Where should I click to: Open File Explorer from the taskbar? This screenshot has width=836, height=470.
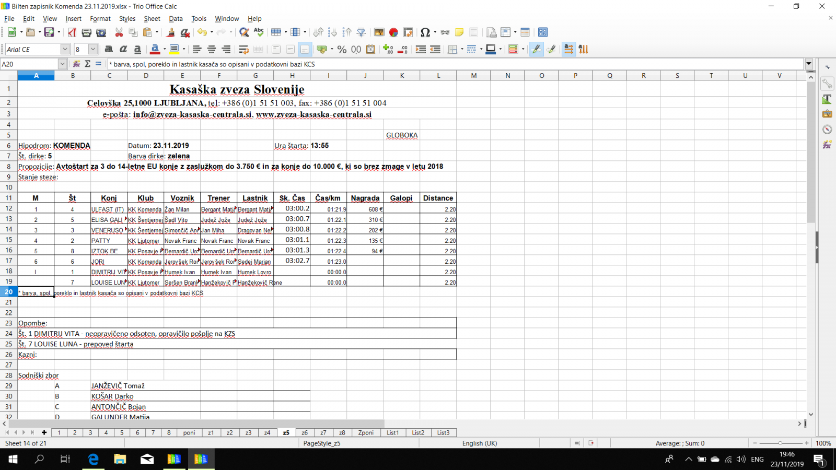coord(120,459)
